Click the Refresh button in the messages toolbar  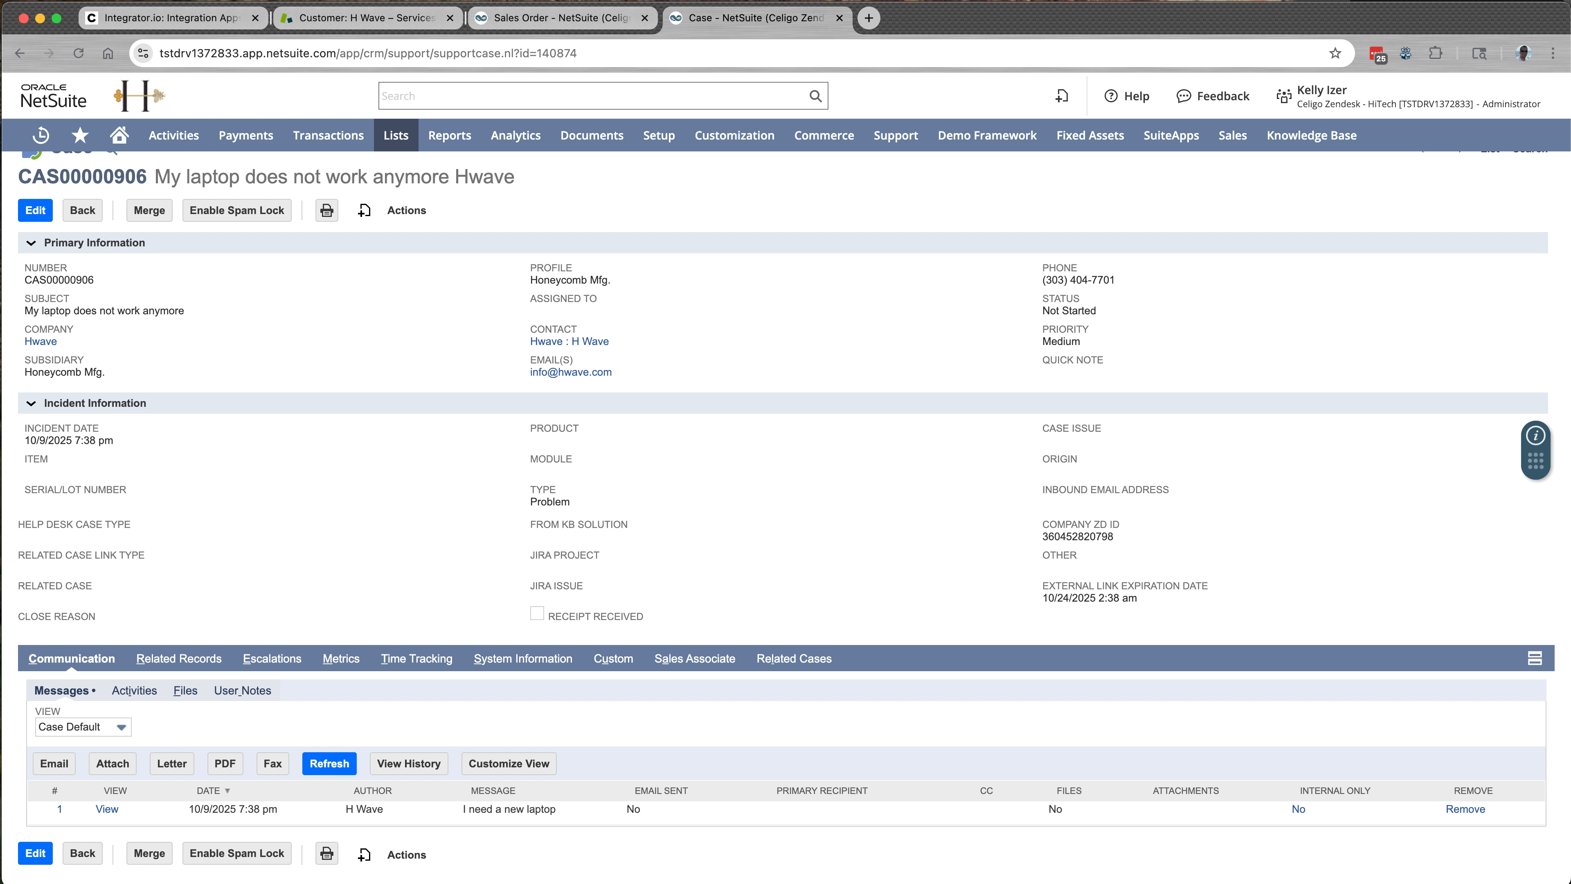[x=329, y=763]
